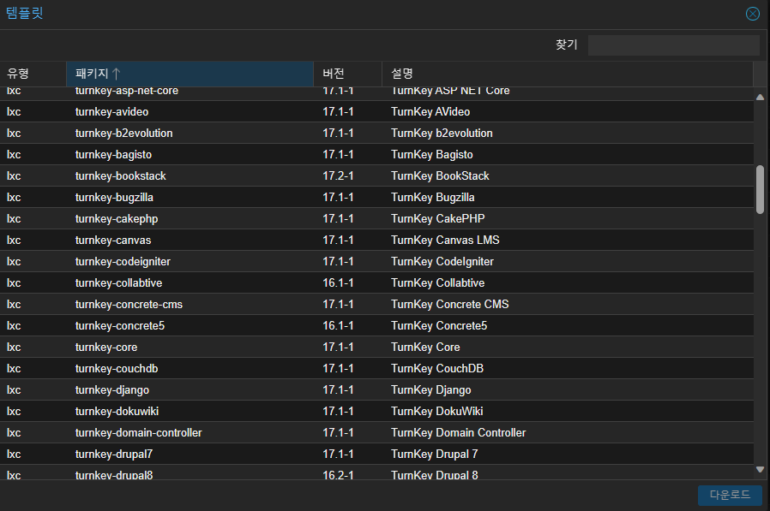Select the turnkey-drupal7 package
Viewport: 770px width, 511px height.
click(x=114, y=455)
